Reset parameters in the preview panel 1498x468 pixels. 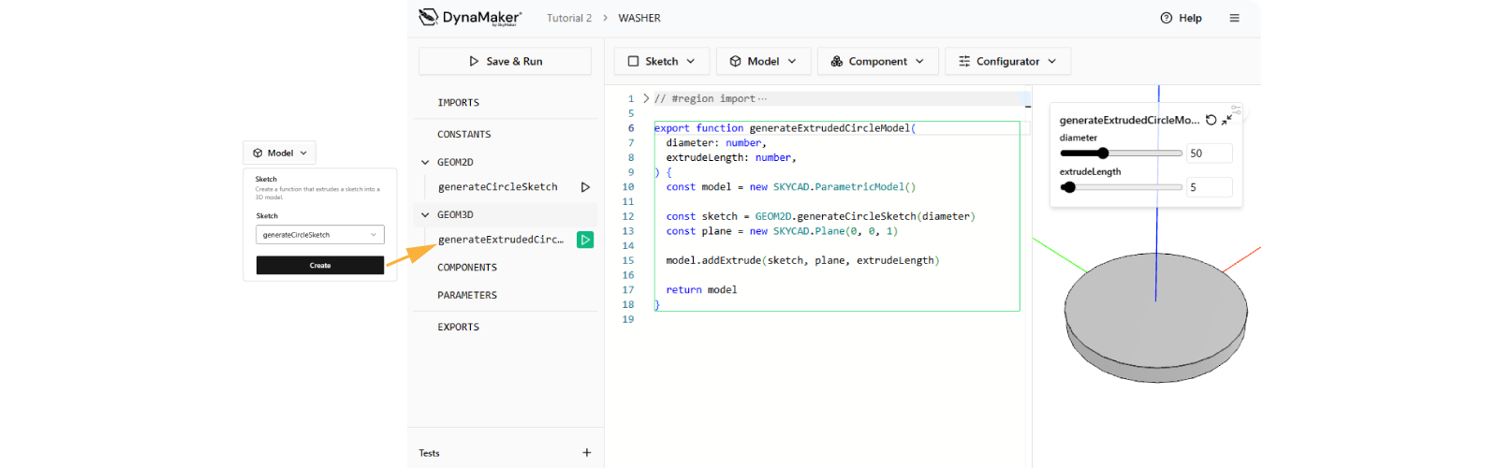point(1211,120)
